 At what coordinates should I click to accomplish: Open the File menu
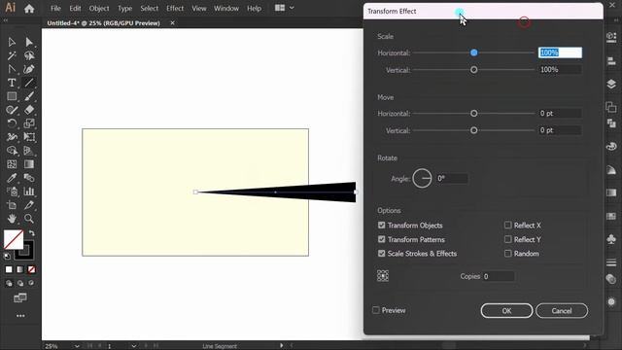[55, 9]
